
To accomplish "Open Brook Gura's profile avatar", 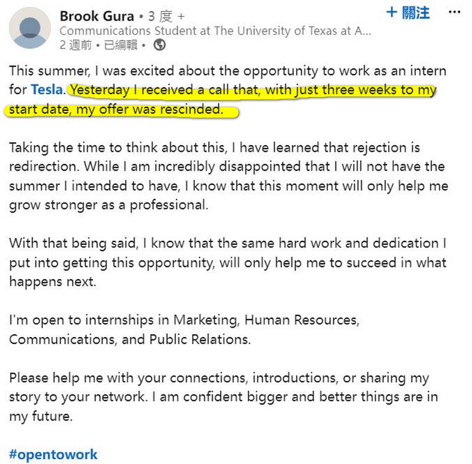I will click(x=30, y=28).
